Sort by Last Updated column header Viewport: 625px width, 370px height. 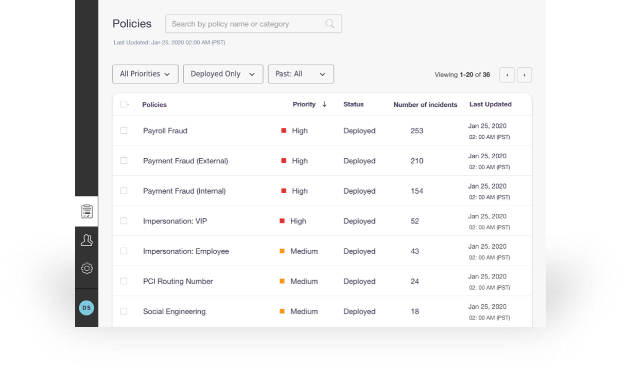click(x=490, y=104)
